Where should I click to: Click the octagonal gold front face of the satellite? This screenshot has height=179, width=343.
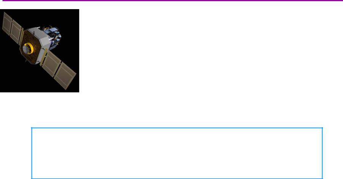click(x=30, y=47)
